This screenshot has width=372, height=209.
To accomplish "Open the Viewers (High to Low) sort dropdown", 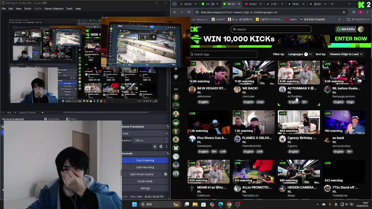I will coord(346,54).
